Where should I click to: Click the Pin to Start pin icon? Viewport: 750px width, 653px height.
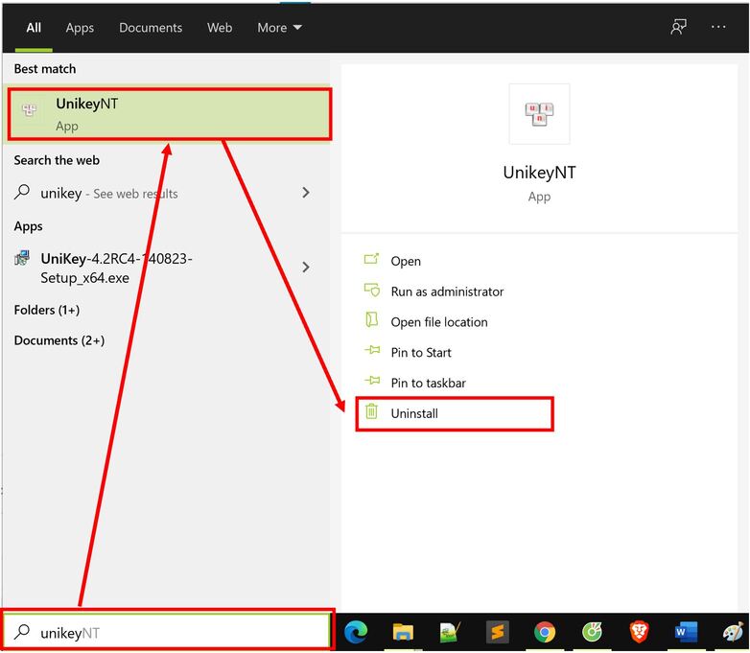coord(372,350)
